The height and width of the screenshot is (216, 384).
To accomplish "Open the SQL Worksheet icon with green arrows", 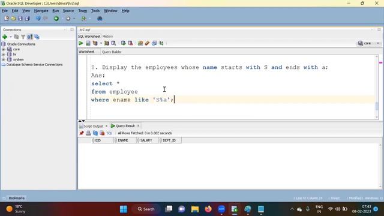I will 84,19.
